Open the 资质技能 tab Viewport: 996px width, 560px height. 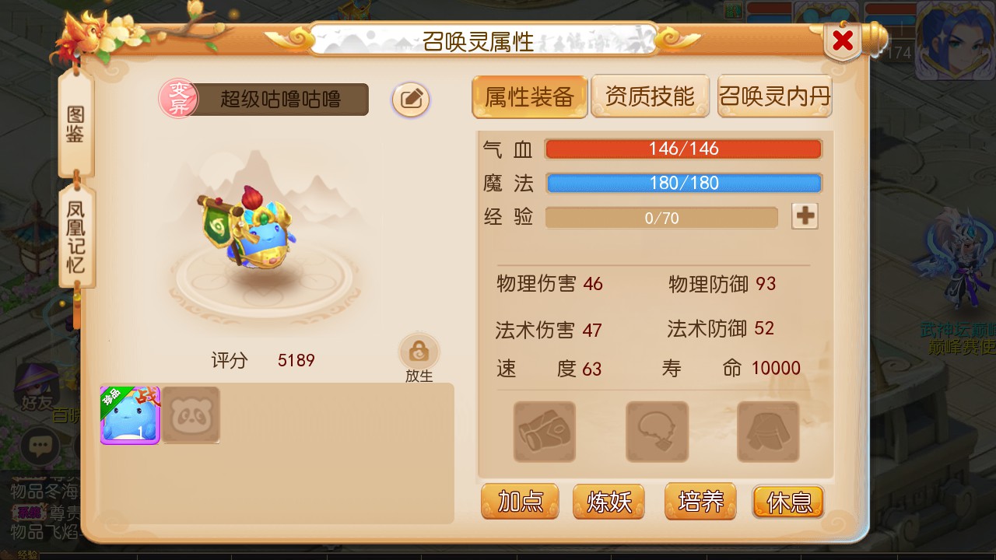[x=650, y=96]
